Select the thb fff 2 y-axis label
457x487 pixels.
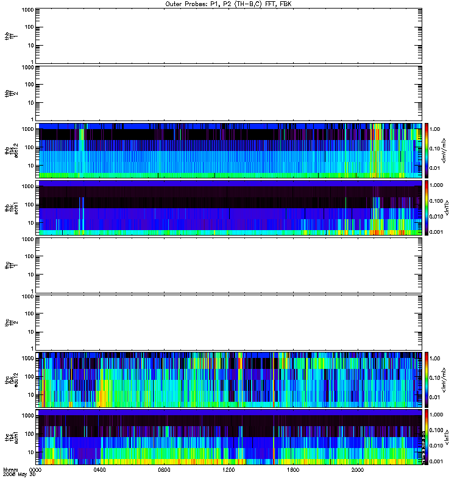click(x=11, y=94)
